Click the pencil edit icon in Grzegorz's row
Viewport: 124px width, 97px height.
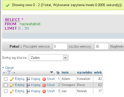pyautogui.click(x=12, y=85)
